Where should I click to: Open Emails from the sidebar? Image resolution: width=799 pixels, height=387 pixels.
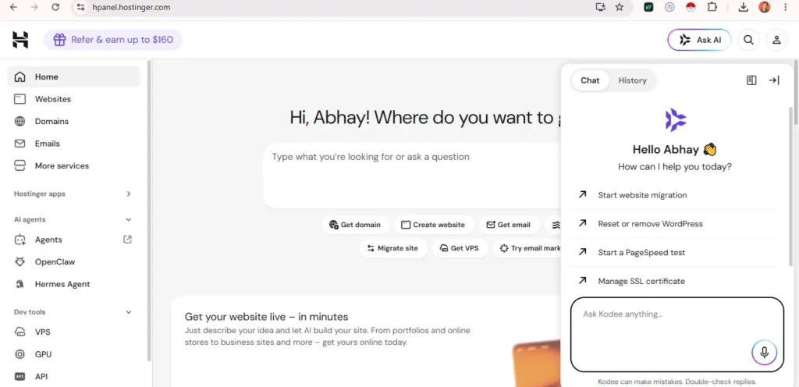pyautogui.click(x=74, y=144)
